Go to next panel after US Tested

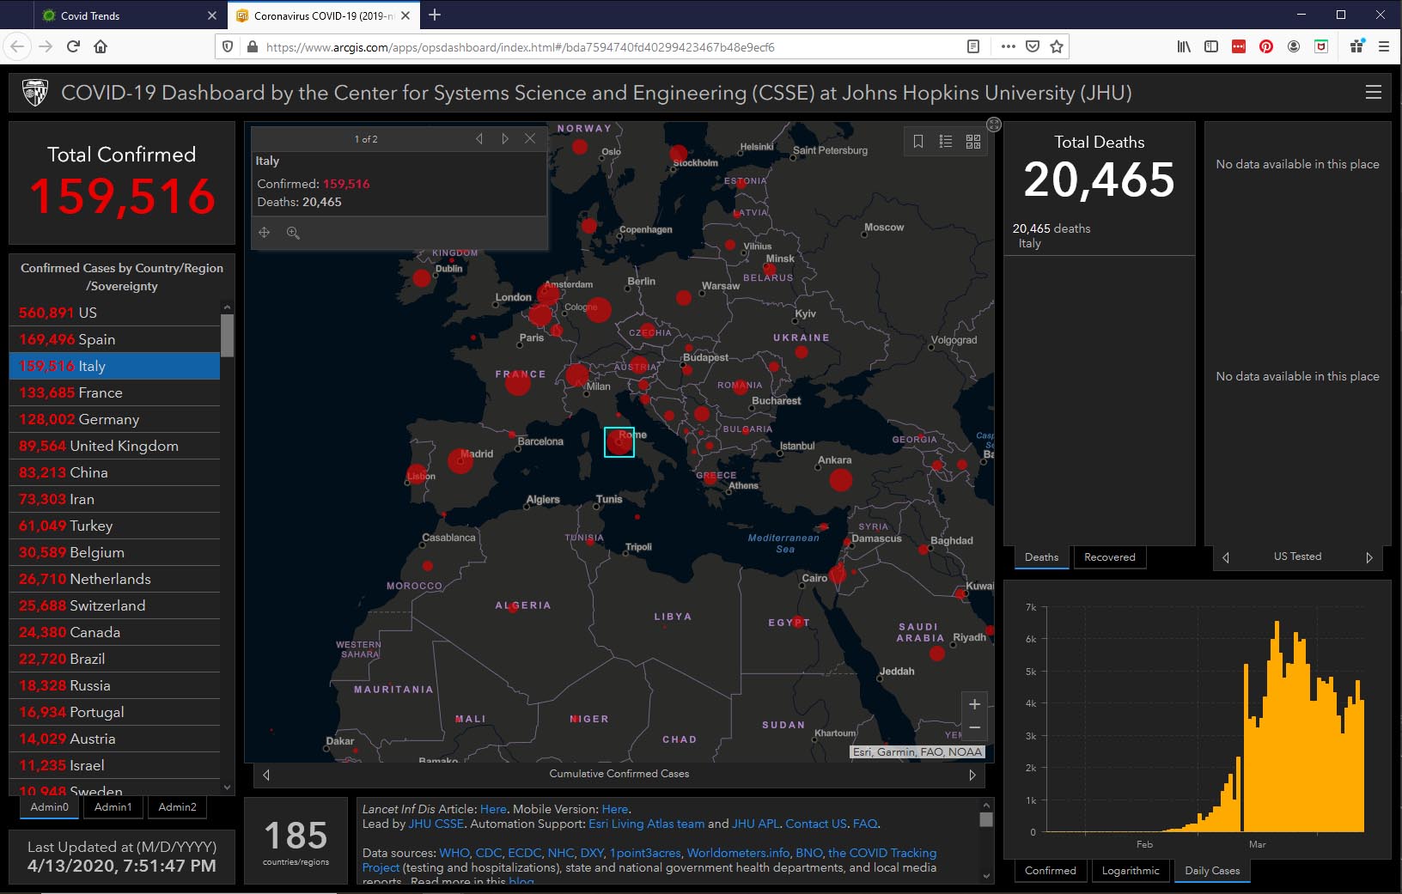(1369, 557)
